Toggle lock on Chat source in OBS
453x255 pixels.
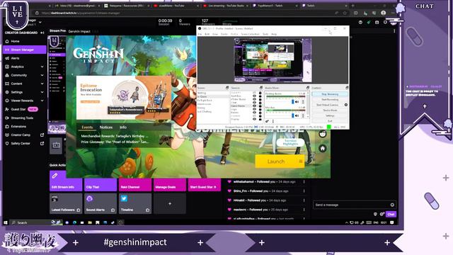260,102
